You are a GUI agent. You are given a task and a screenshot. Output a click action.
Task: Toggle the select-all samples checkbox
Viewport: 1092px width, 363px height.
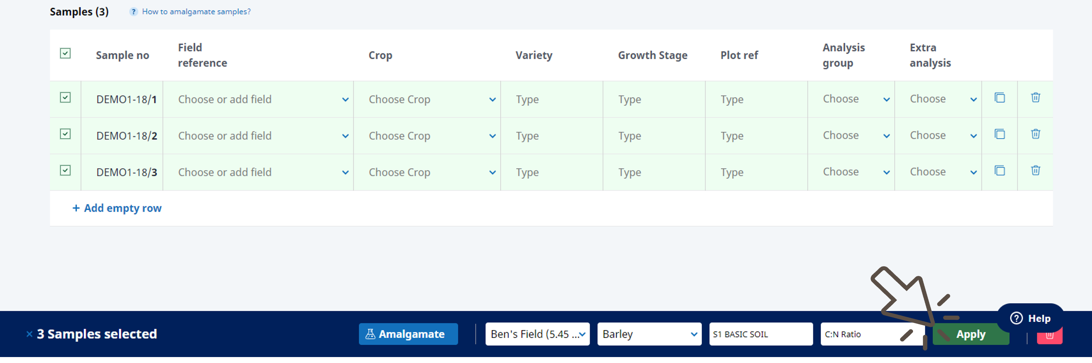pyautogui.click(x=65, y=54)
